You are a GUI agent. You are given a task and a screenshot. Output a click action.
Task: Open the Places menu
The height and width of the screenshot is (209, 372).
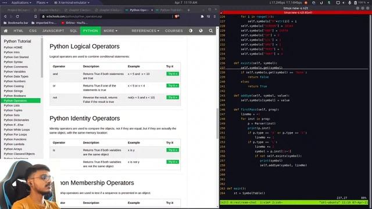pyautogui.click(x=42, y=2)
